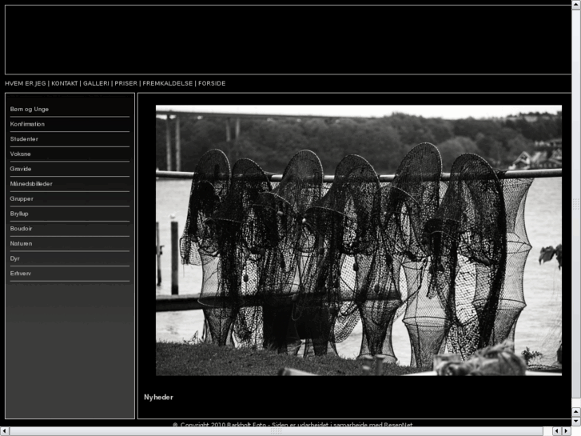The width and height of the screenshot is (581, 436).
Task: Open the Erhverv gallery
Action: pos(21,274)
